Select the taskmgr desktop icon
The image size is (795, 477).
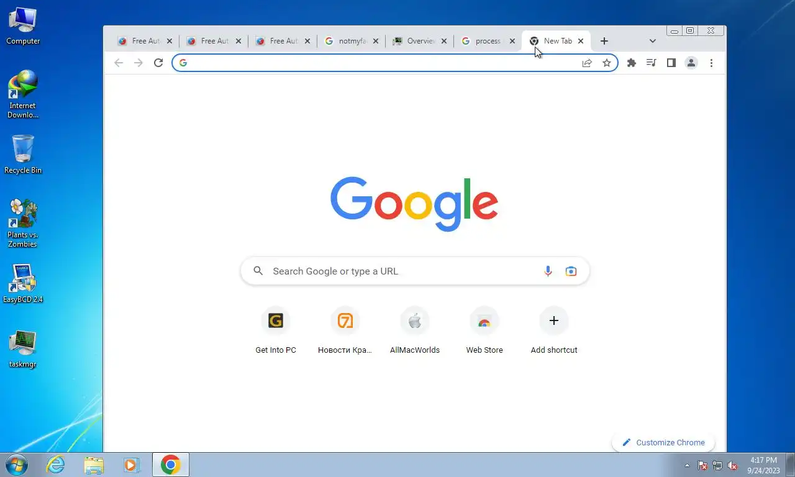pyautogui.click(x=23, y=349)
